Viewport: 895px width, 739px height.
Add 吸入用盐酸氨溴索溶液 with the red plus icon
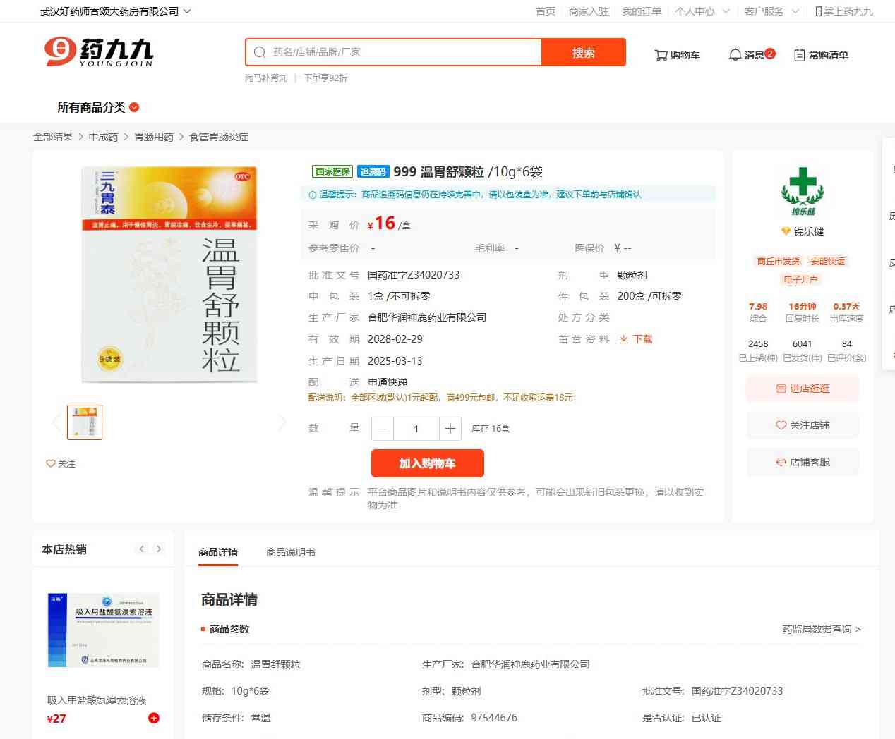154,718
